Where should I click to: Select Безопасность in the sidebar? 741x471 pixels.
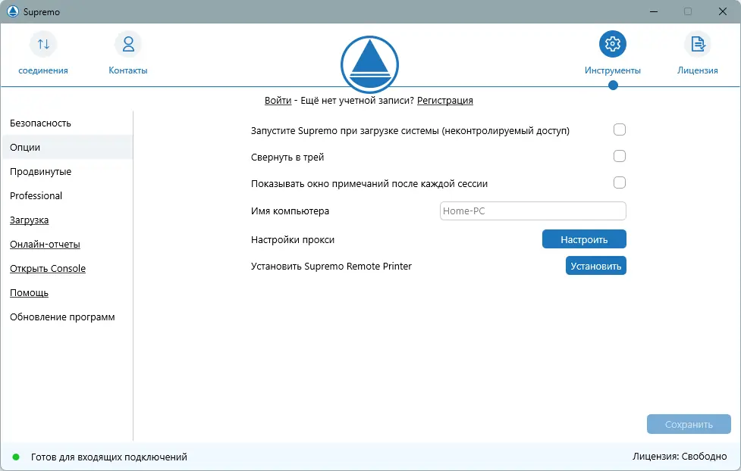click(x=67, y=123)
